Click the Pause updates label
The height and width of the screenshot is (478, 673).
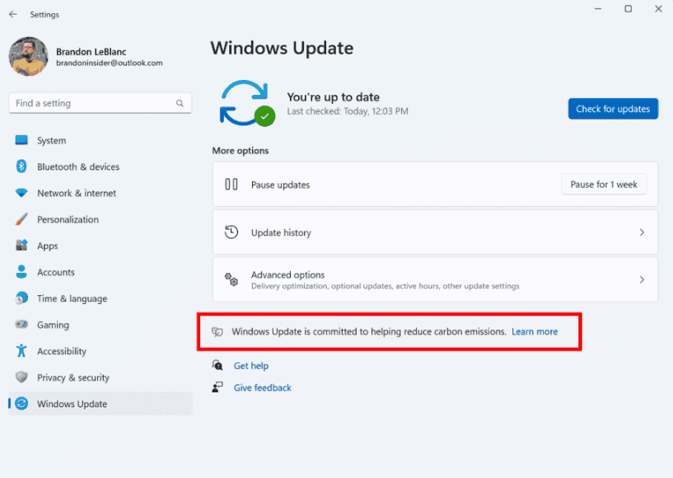coord(280,185)
